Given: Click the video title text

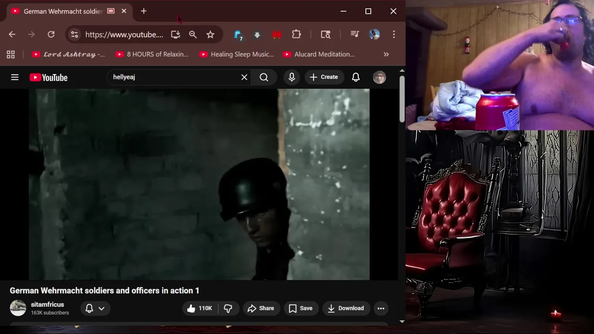Looking at the screenshot, I should [104, 291].
